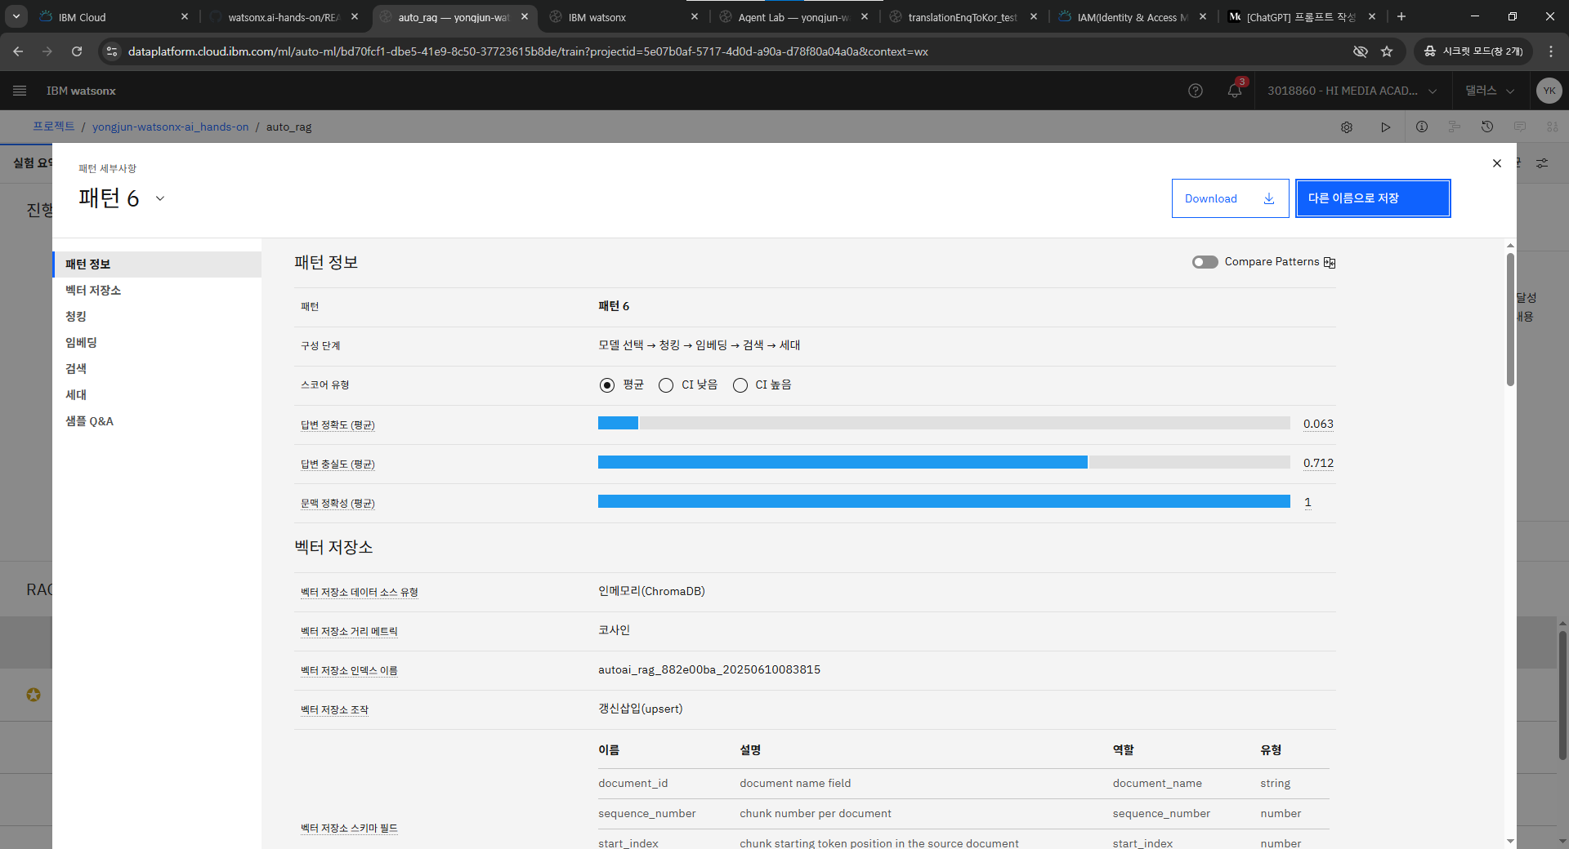
Task: Switch to the IAM(Identity & Access) tab
Action: point(1132,16)
